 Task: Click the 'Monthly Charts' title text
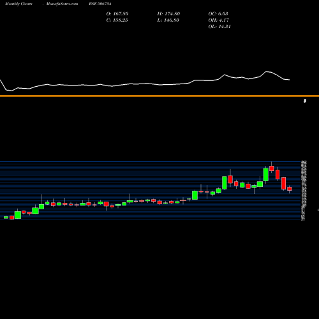tap(19, 4)
